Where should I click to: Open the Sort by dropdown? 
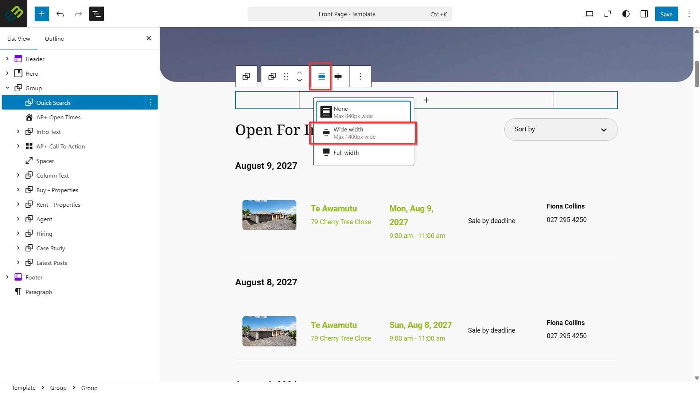[561, 130]
